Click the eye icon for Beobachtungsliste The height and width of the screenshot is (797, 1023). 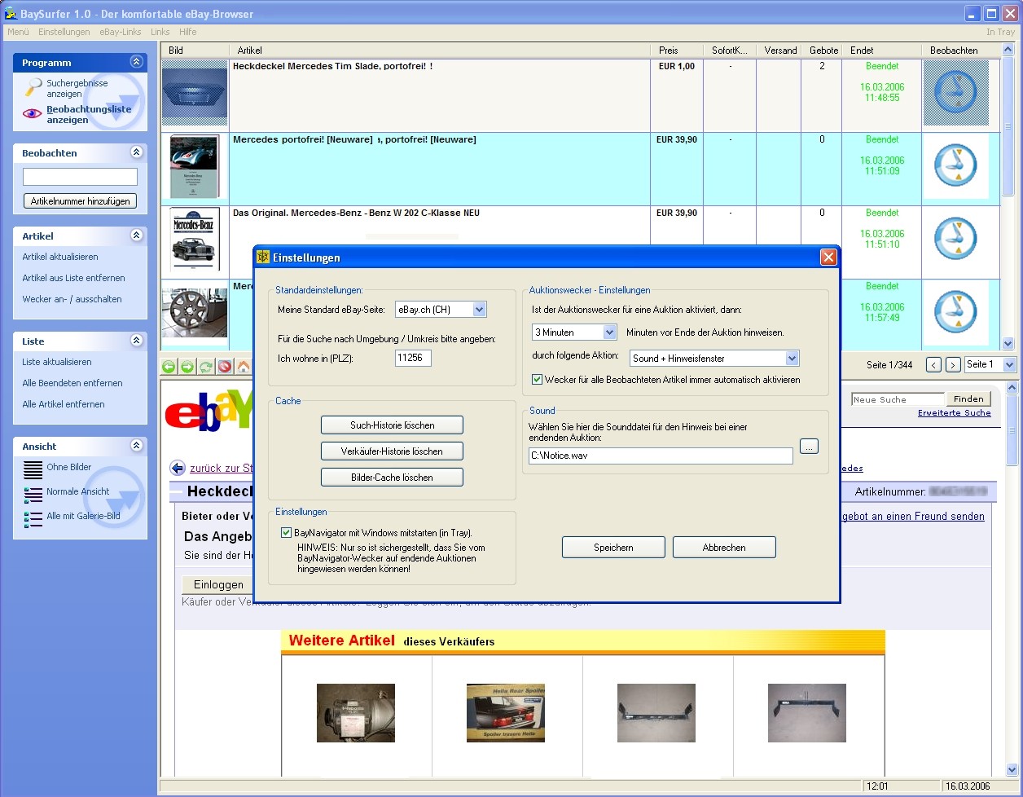[x=32, y=114]
